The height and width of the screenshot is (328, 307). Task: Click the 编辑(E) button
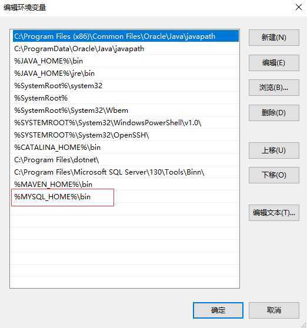pos(274,63)
